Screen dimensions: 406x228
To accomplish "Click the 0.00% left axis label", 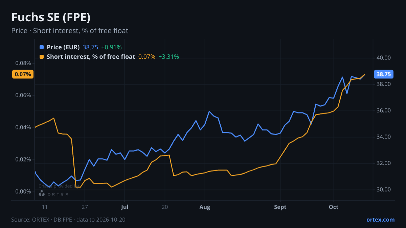I will coord(23,192).
